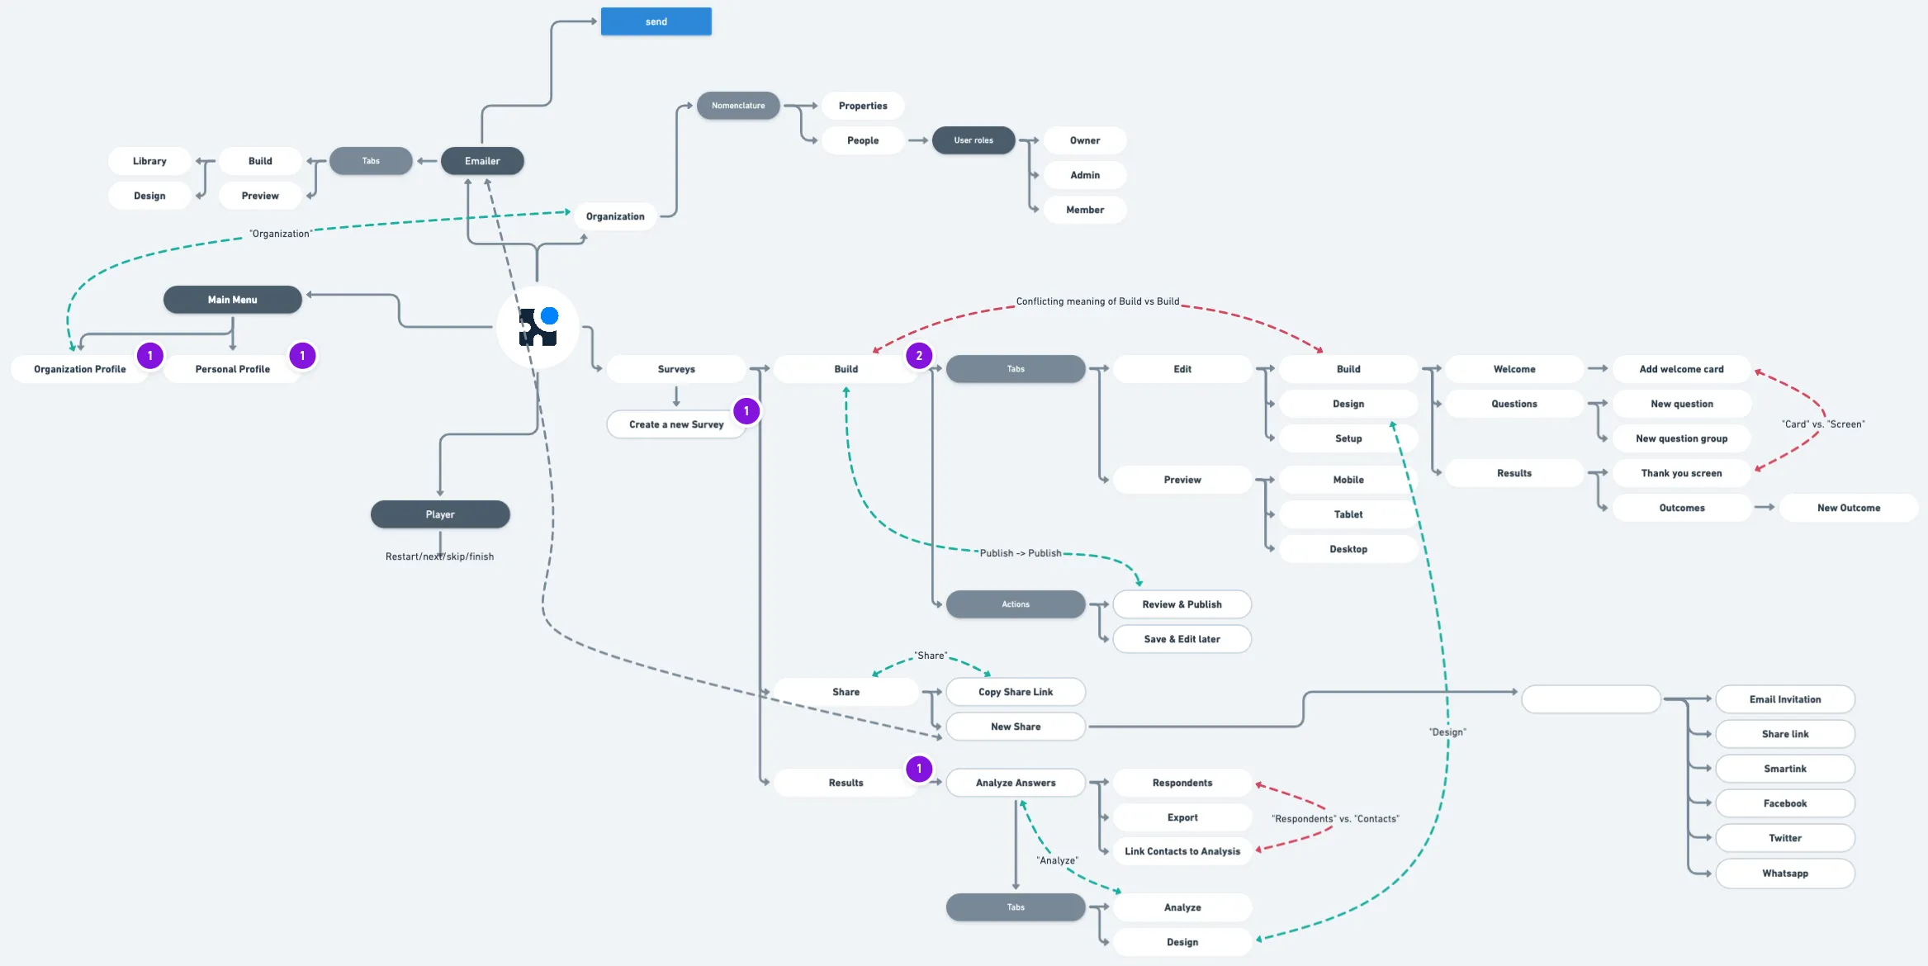Click the Mobile preview node

[1348, 480]
